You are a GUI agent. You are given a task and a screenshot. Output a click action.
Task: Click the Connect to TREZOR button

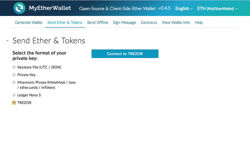click(125, 54)
